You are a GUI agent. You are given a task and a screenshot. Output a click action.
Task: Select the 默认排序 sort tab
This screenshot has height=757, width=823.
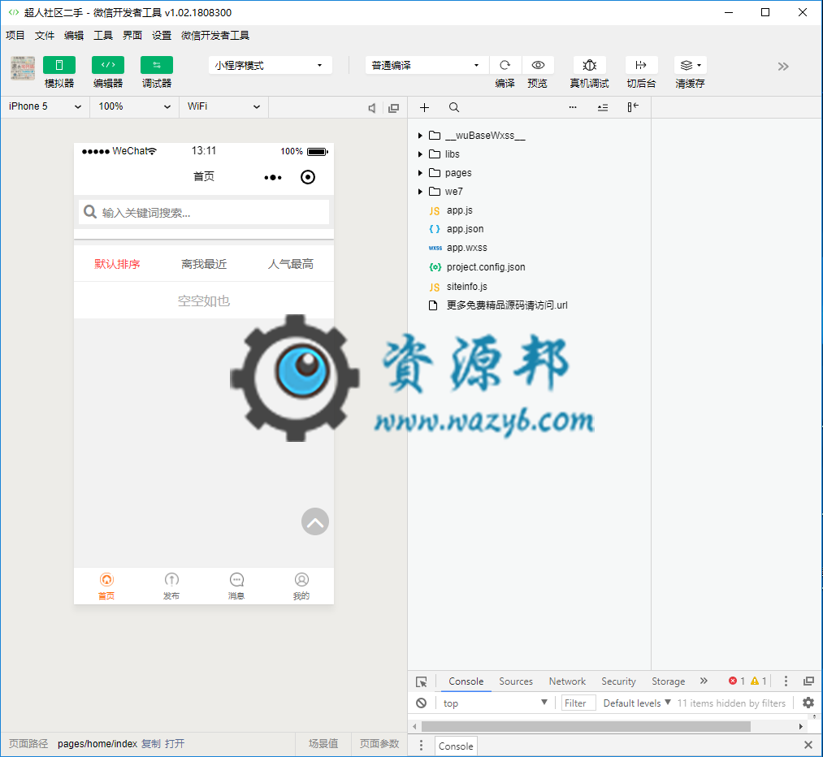click(117, 264)
